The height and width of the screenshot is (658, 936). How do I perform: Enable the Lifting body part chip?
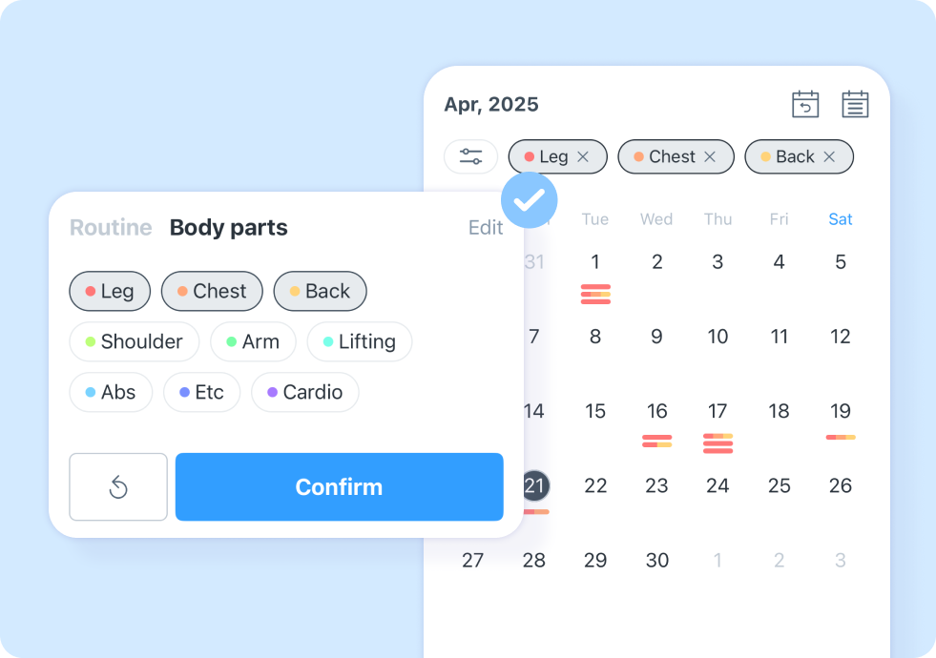coord(360,341)
